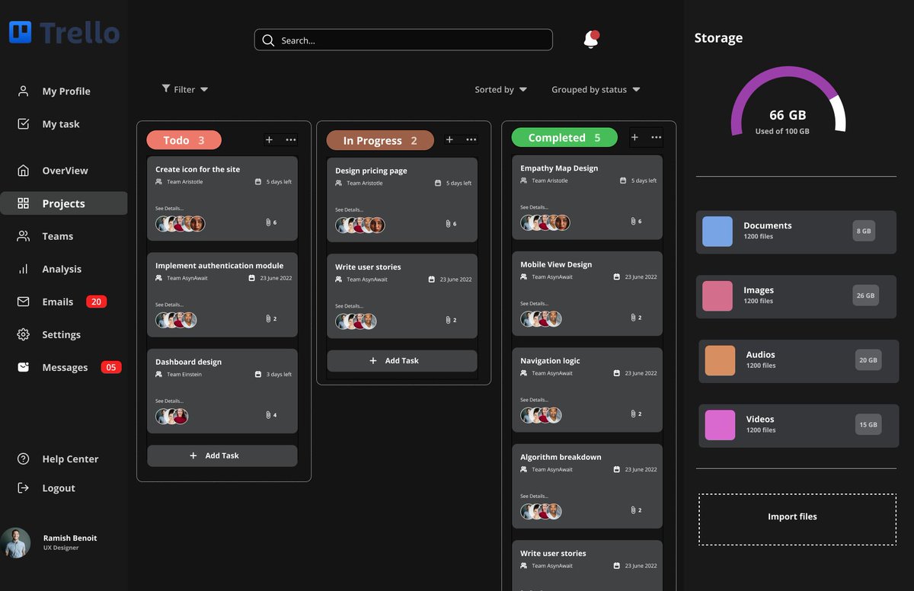Click the Audios 20 GB size badge

coord(868,360)
